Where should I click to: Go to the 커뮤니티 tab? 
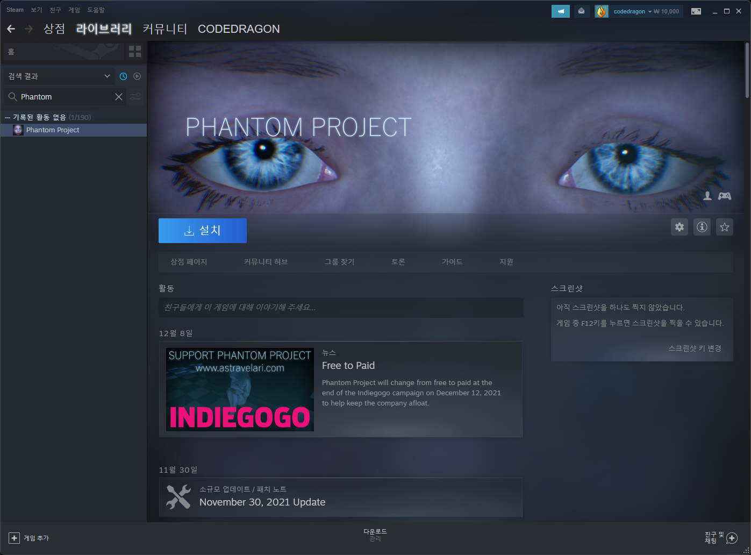point(165,29)
